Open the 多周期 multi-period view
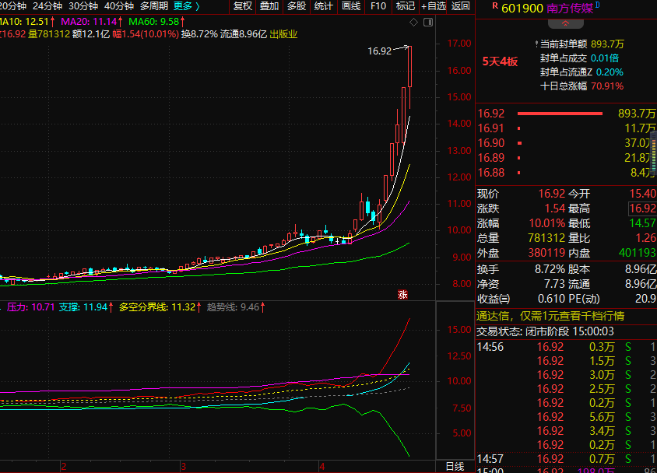The height and width of the screenshot is (473, 657). click(x=154, y=6)
